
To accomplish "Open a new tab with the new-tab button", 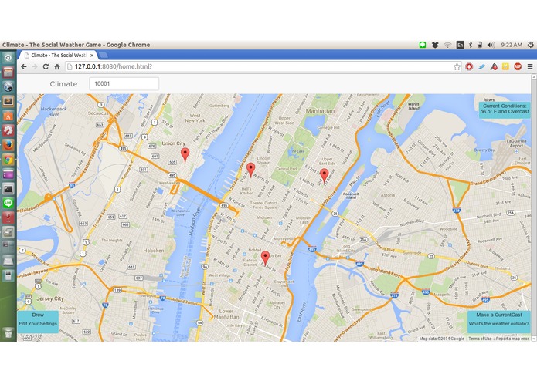I will 103,56.
